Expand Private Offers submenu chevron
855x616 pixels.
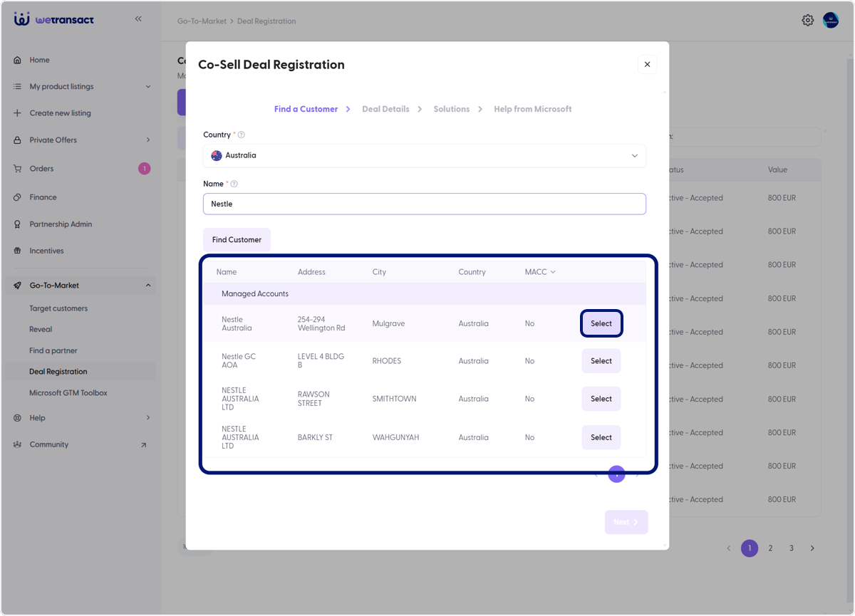[x=148, y=140]
